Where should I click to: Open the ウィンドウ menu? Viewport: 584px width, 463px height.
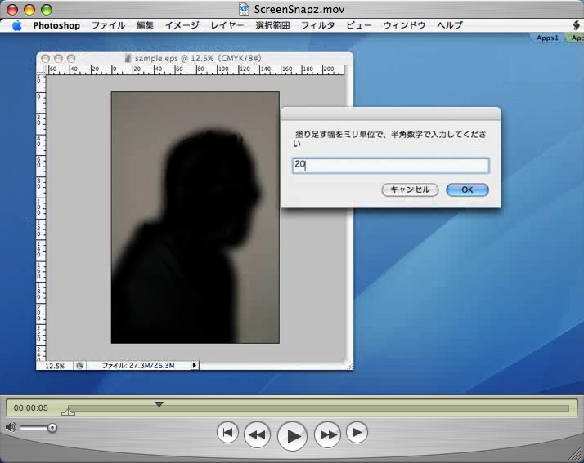(x=404, y=25)
